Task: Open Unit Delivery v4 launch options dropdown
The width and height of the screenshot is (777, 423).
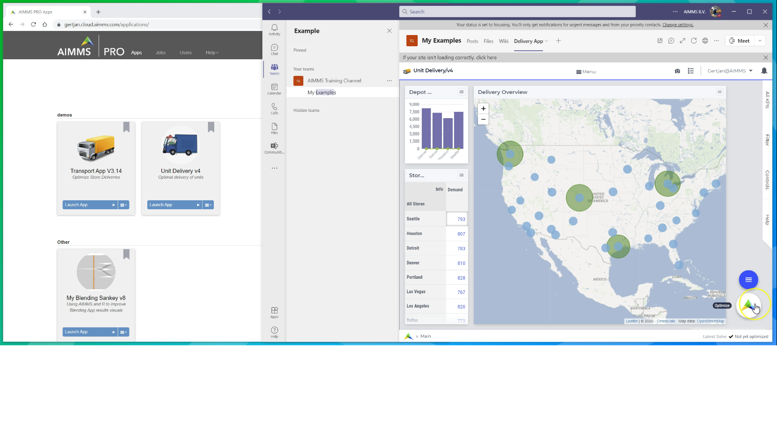Action: pos(208,205)
